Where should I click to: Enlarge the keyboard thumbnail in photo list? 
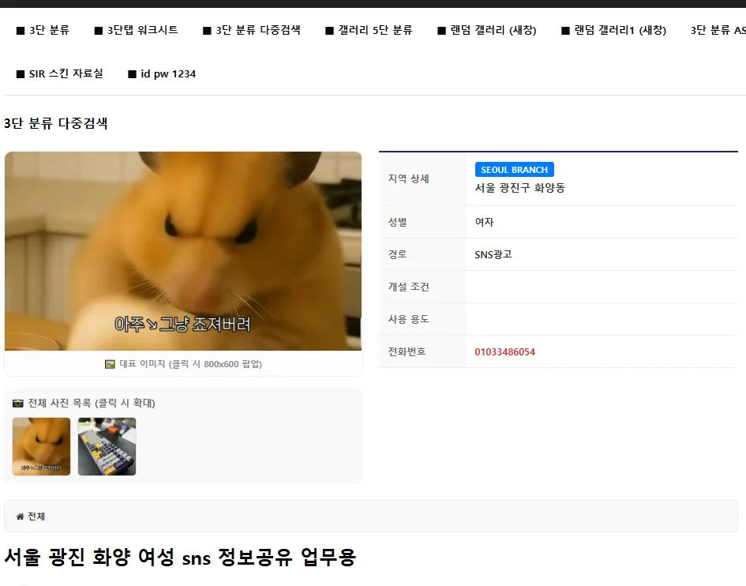[x=107, y=446]
